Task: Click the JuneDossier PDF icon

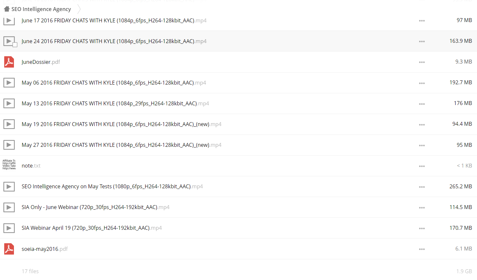Action: pos(9,62)
